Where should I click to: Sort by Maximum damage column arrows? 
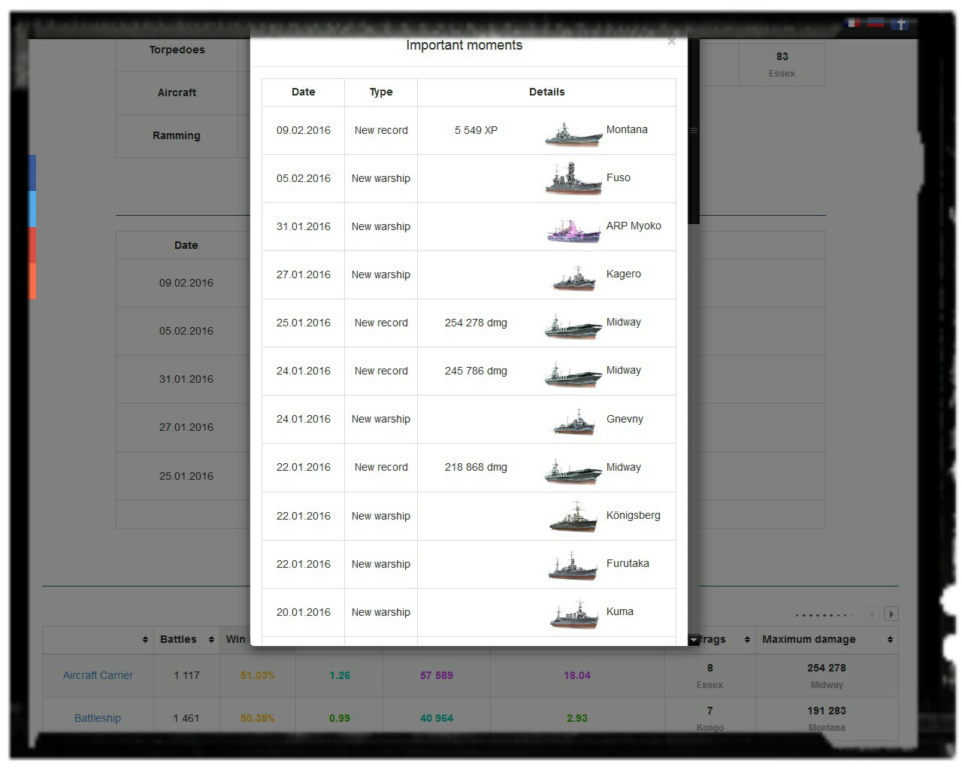coord(890,640)
